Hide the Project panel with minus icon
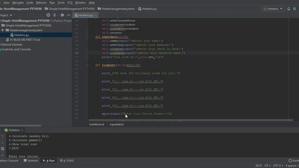 (69, 15)
